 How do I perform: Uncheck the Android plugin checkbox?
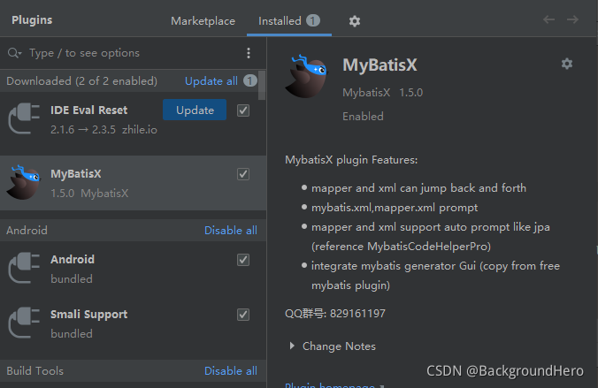[243, 260]
